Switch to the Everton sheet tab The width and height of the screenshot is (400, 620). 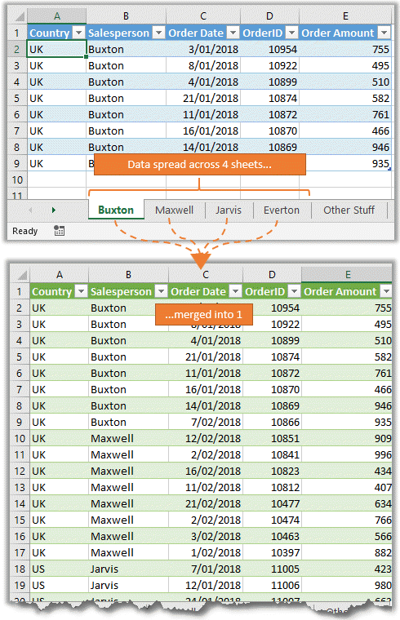[282, 210]
